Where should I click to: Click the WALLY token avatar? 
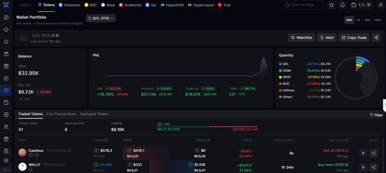[x=22, y=167]
